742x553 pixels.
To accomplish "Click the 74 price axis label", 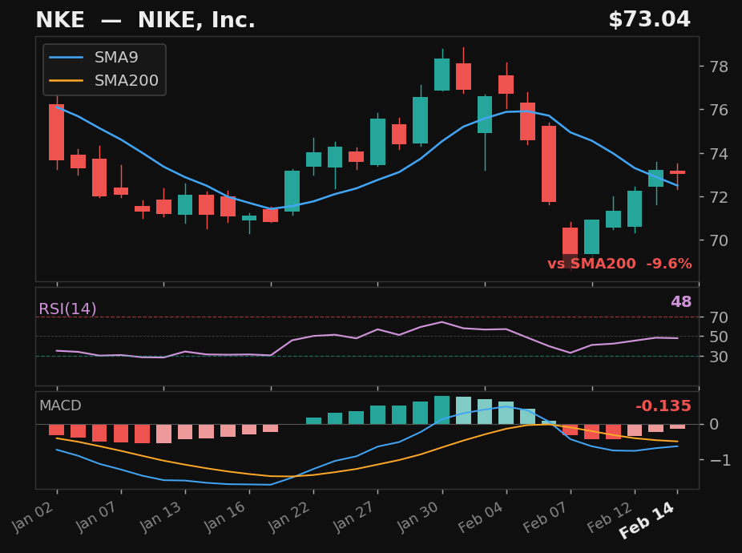I will (x=719, y=153).
